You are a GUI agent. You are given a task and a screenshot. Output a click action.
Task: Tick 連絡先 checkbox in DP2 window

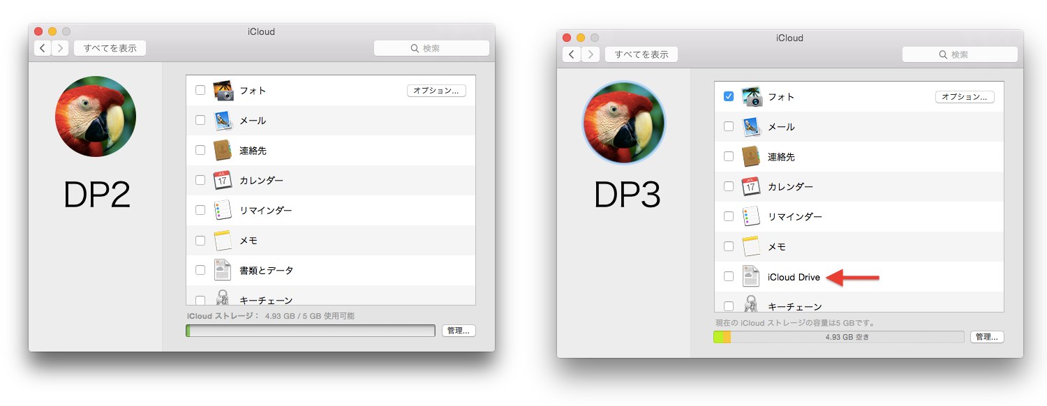(x=200, y=150)
